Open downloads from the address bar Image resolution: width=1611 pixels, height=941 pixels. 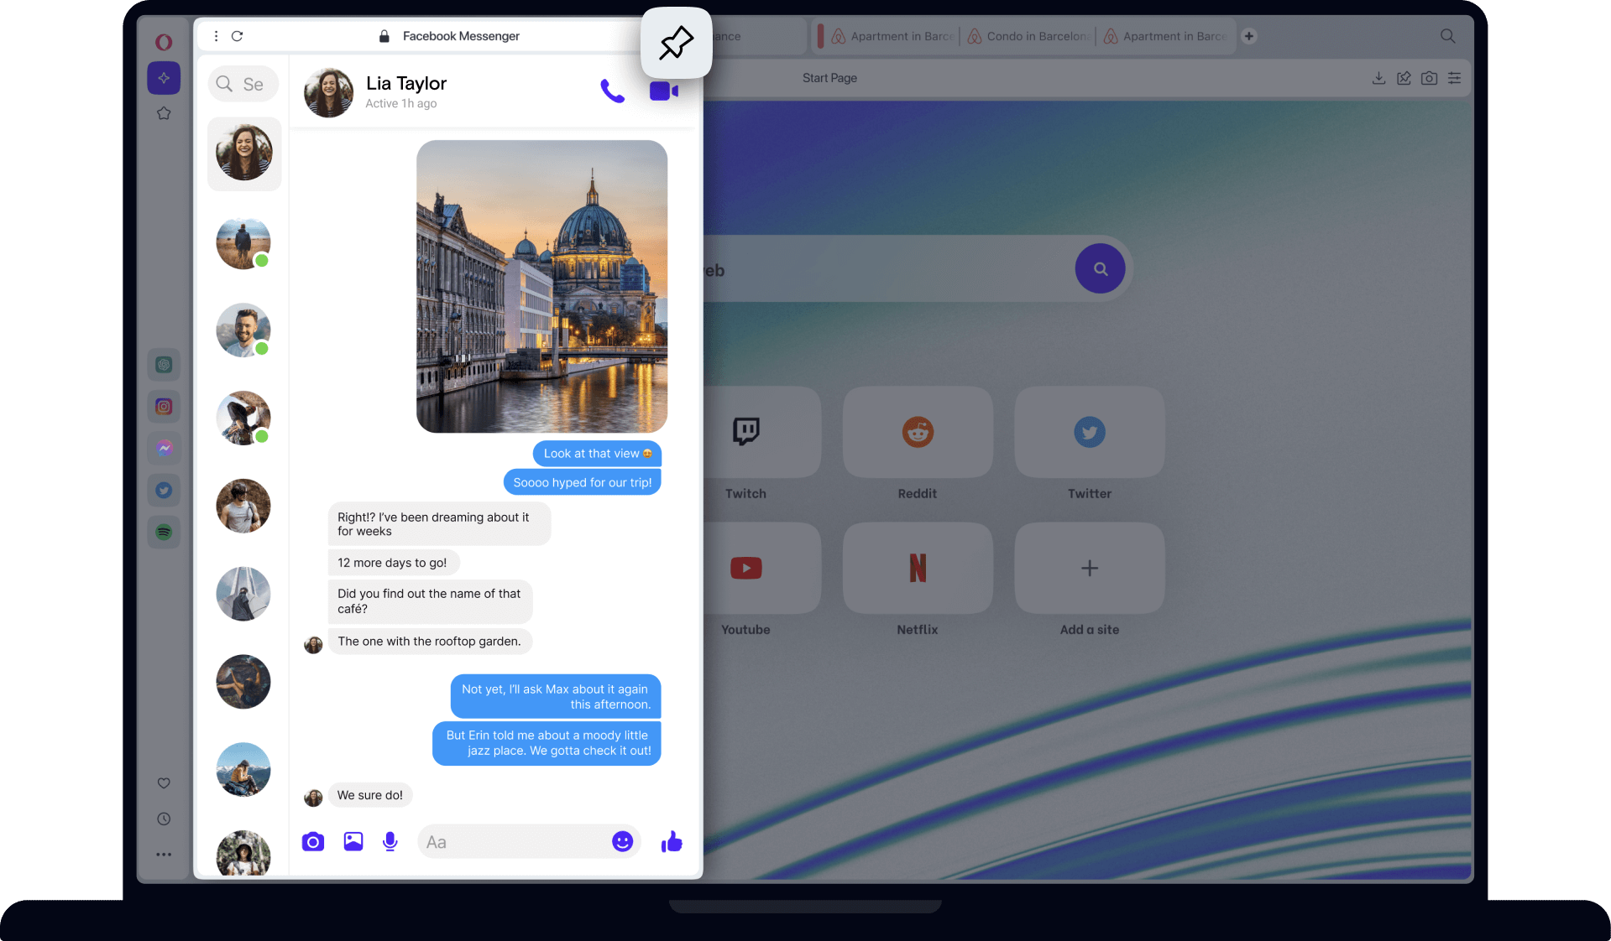coord(1378,77)
